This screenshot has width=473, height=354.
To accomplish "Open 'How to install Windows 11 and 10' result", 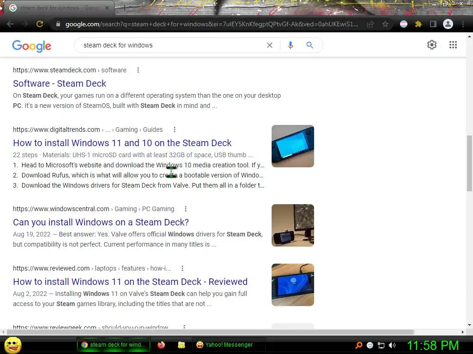I will [122, 143].
